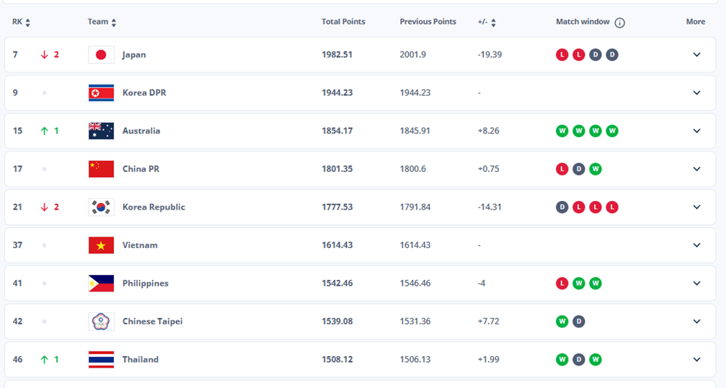This screenshot has width=726, height=388.
Task: Click Japan's first red L match result
Action: point(562,54)
